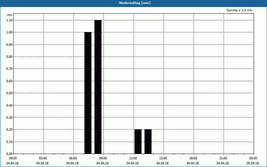267x167 pixels.
Task: Select the 0,20 mm bar right after 12:00
Action: pos(138,142)
